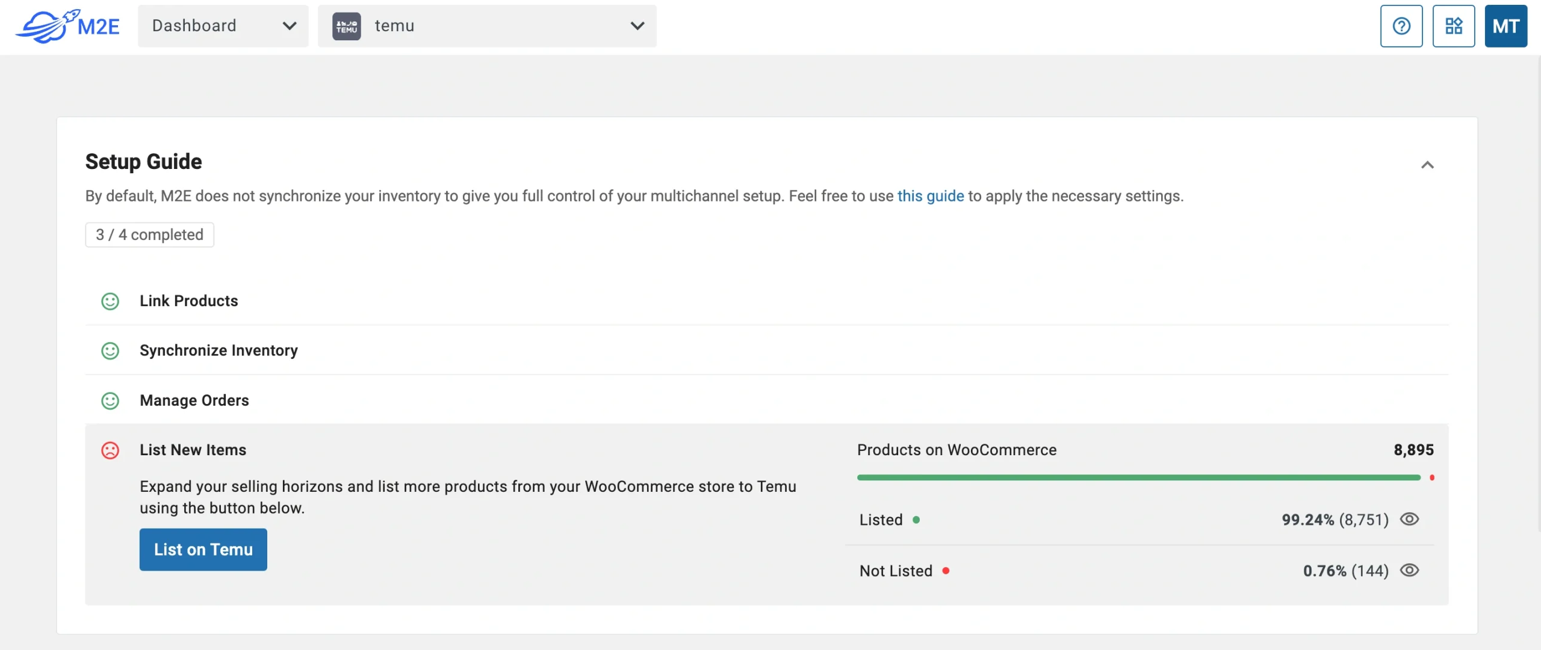Image resolution: width=1541 pixels, height=650 pixels.
Task: Click the red dot beside Not Listed
Action: point(946,572)
